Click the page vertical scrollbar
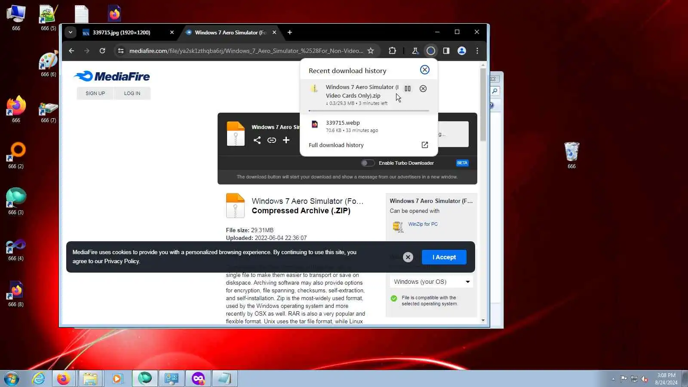688x387 pixels. point(483,104)
